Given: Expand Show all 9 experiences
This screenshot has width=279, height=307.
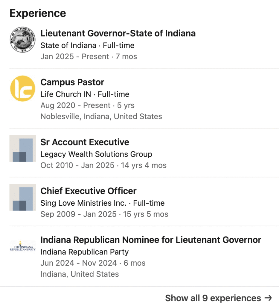Looking at the screenshot, I should (x=213, y=298).
